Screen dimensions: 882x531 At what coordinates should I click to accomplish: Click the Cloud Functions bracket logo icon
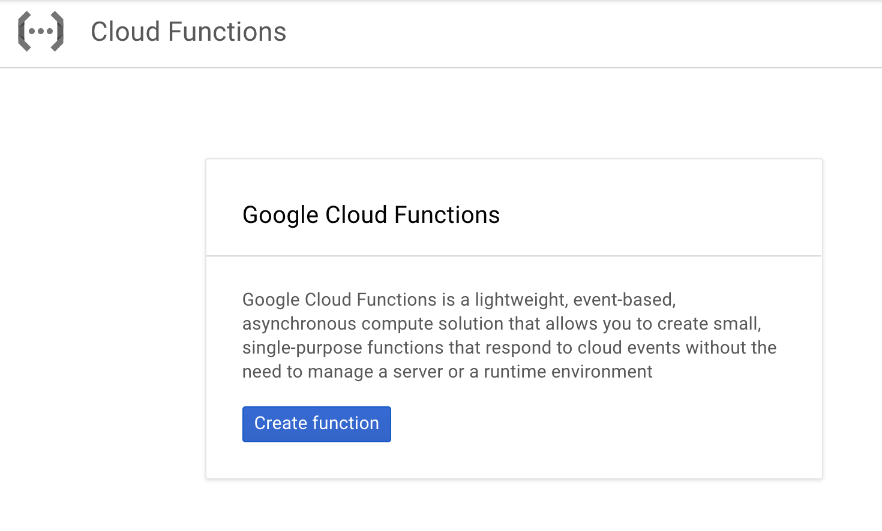click(x=41, y=31)
